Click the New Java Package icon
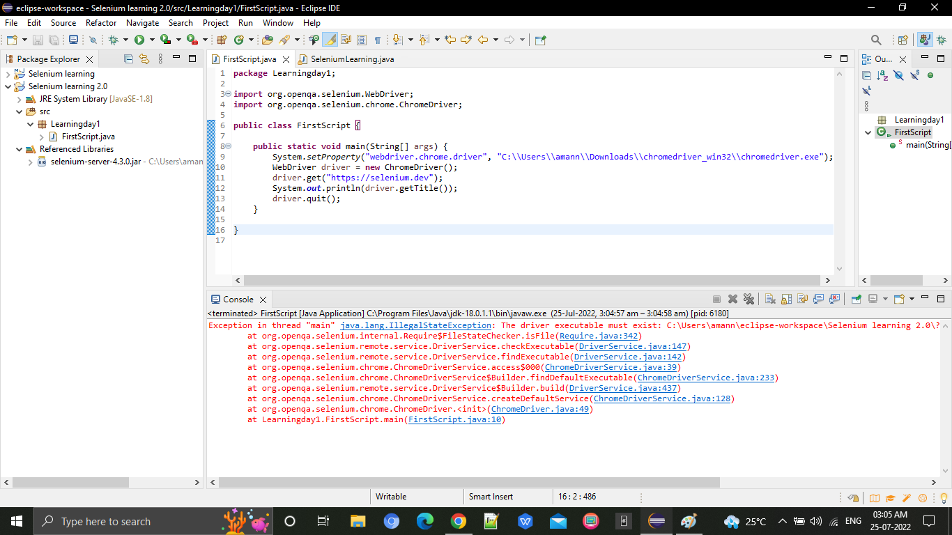Image resolution: width=952 pixels, height=535 pixels. [x=222, y=40]
